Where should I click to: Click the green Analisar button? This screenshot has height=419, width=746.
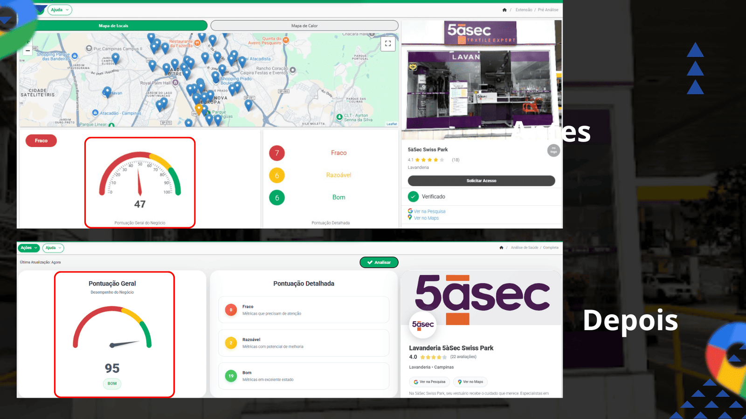pyautogui.click(x=379, y=263)
